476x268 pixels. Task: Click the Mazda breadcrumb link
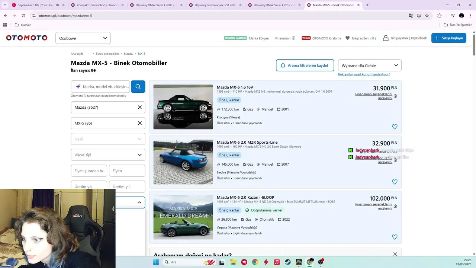(128, 54)
